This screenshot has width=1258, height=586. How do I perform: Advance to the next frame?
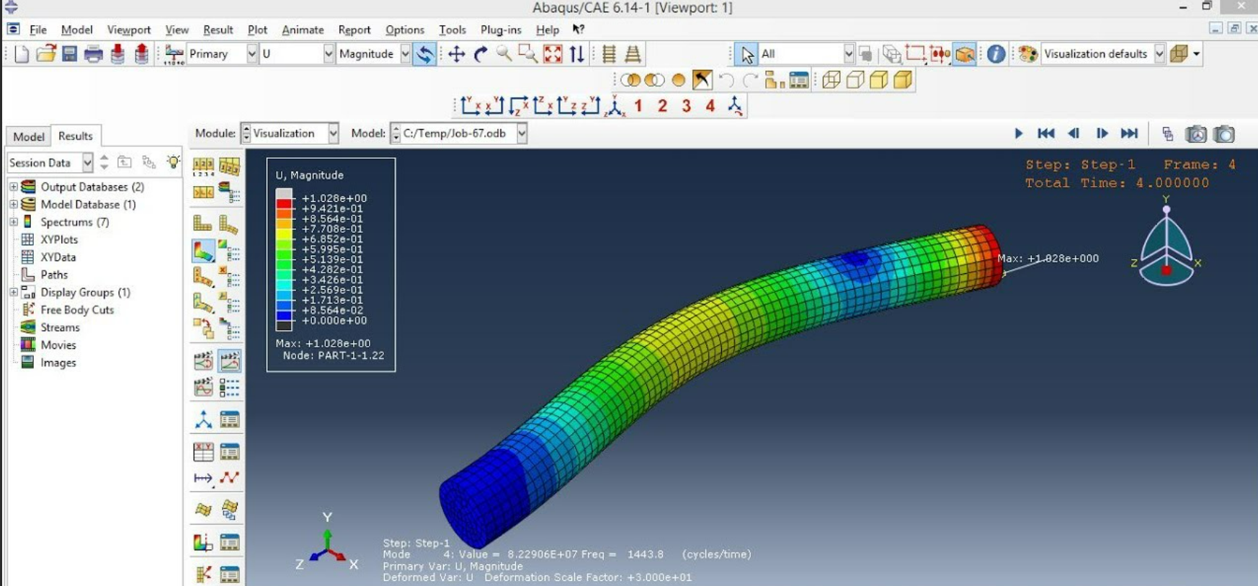tap(1102, 133)
